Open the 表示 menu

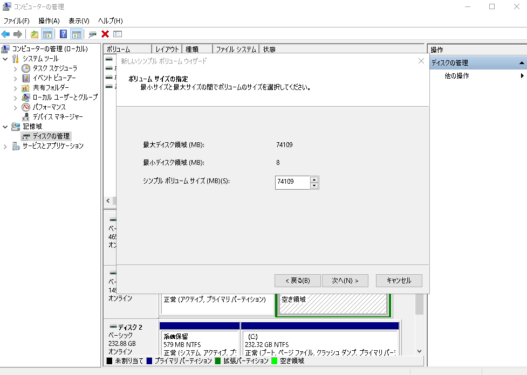click(78, 21)
